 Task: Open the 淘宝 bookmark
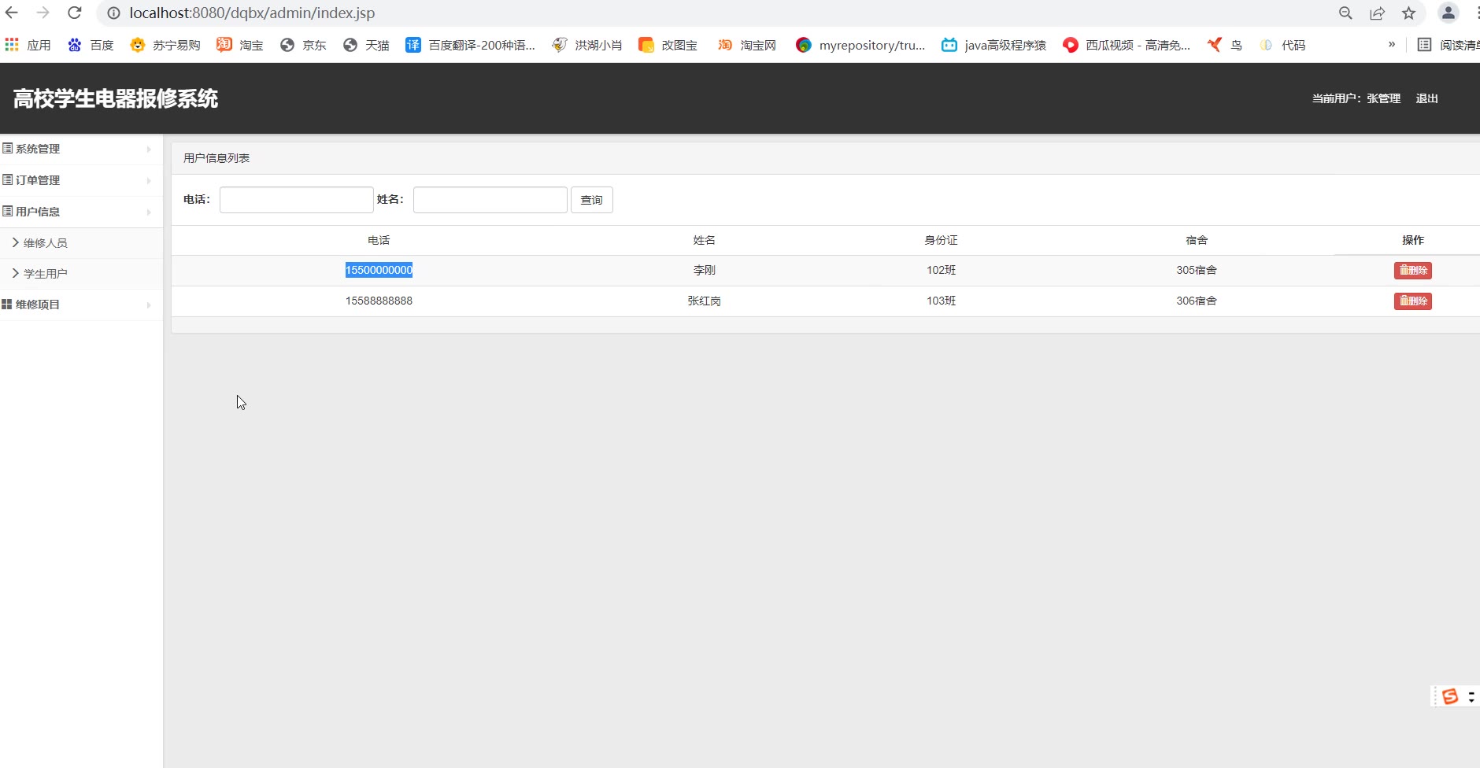[x=240, y=45]
